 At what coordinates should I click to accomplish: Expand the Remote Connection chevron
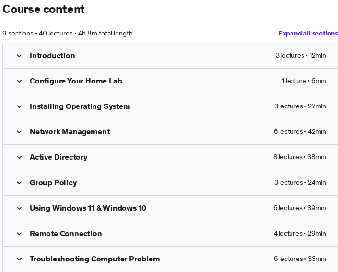[x=19, y=234]
